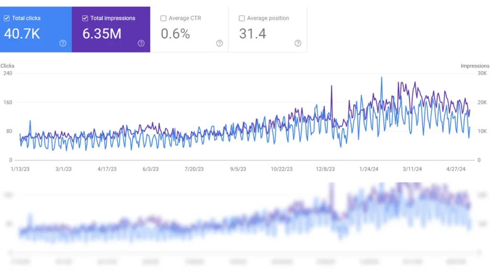This screenshot has width=490, height=275.
Task: Click the 6.35M impressions figure
Action: coord(102,34)
